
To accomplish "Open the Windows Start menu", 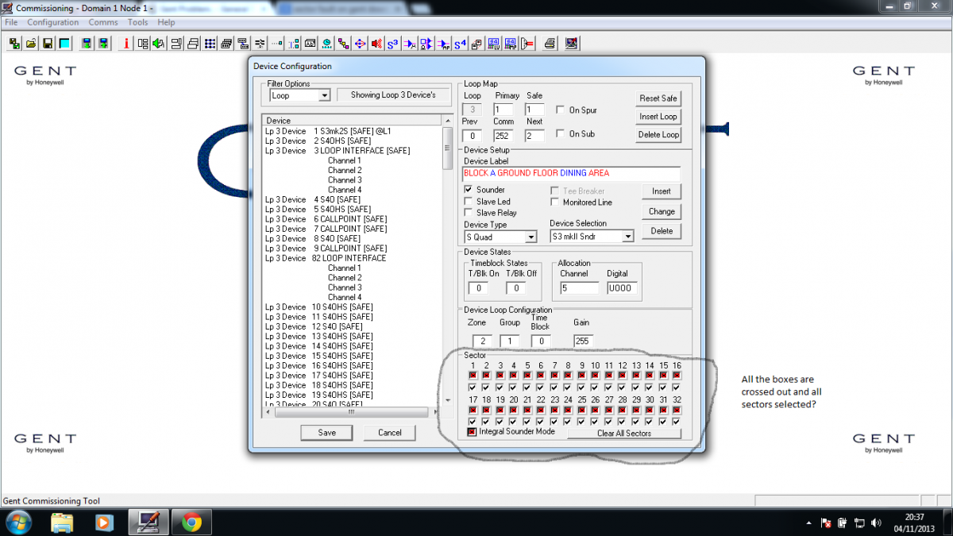I will click(17, 523).
